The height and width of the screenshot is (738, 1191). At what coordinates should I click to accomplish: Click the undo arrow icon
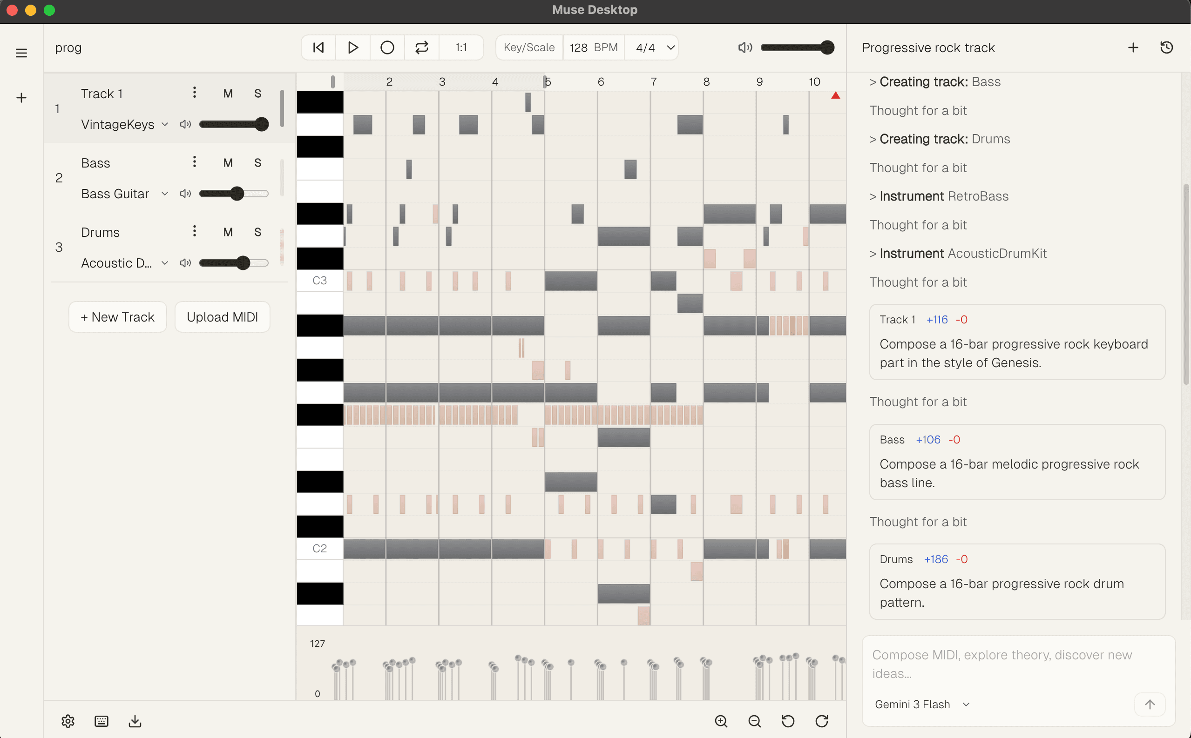click(x=788, y=721)
